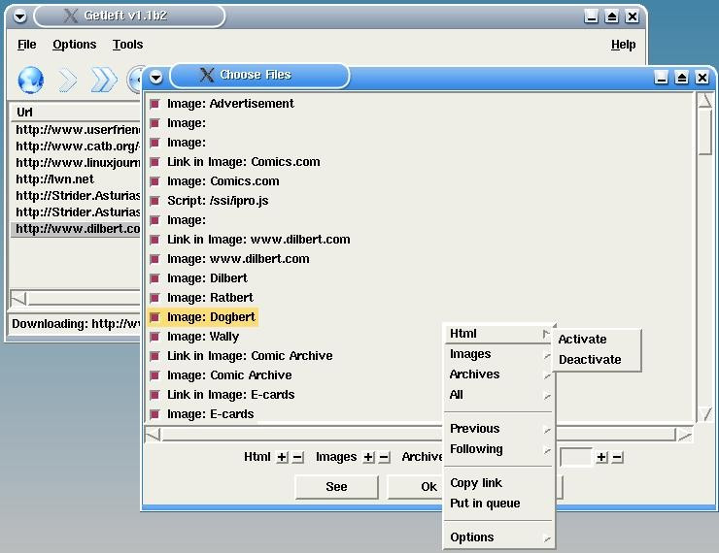Open the Tools menu in Getleft

coord(128,45)
